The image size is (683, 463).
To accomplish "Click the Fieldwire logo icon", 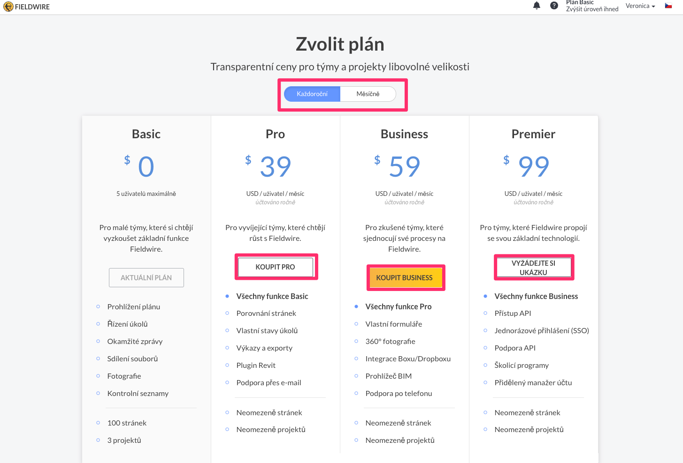I will (x=8, y=7).
